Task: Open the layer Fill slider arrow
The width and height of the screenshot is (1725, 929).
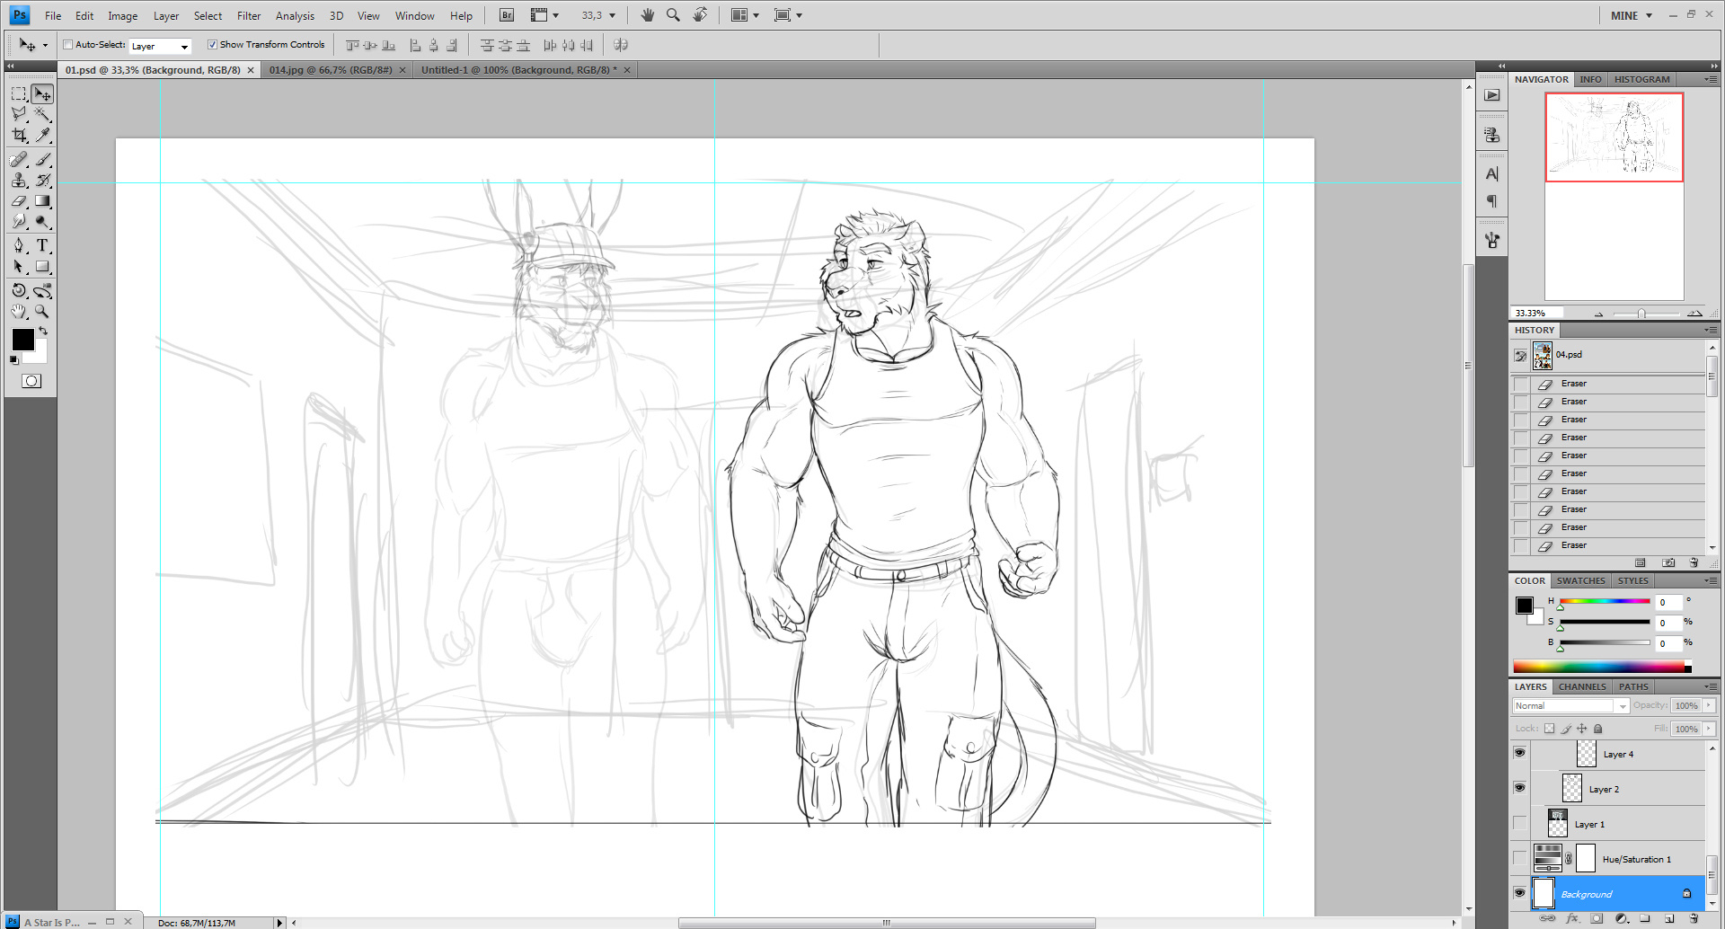Action: [1709, 729]
